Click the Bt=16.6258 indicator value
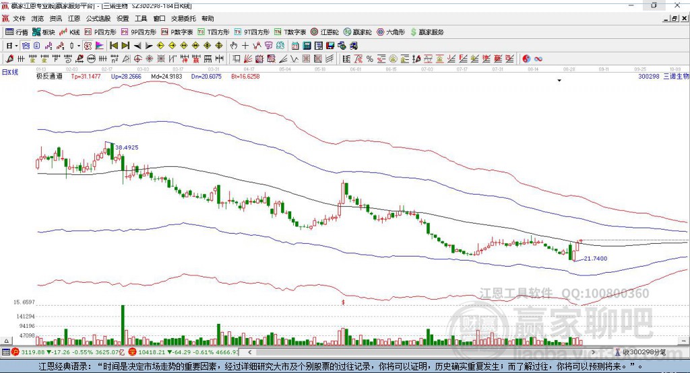The width and height of the screenshot is (690, 373). [x=245, y=76]
